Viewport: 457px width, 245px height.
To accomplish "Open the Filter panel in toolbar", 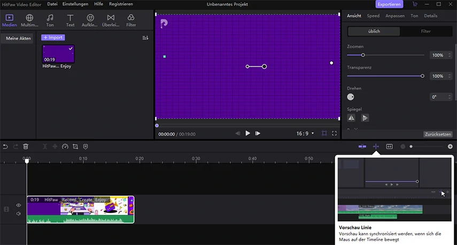I will (131, 20).
